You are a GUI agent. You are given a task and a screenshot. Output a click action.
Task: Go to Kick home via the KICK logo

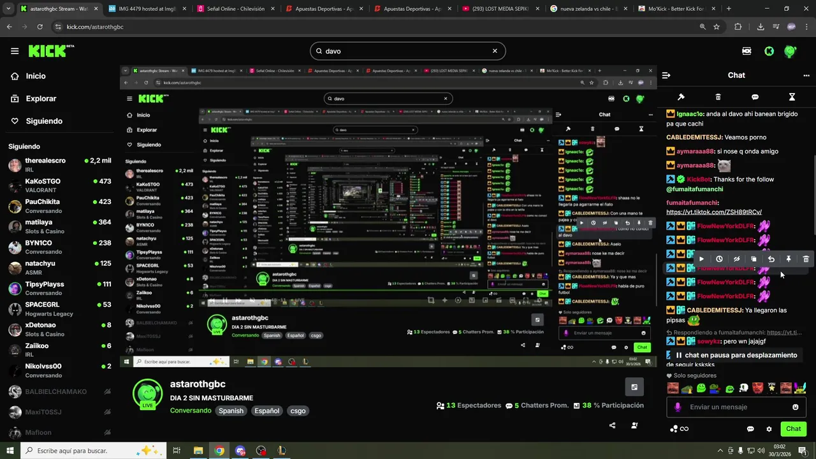click(x=51, y=51)
